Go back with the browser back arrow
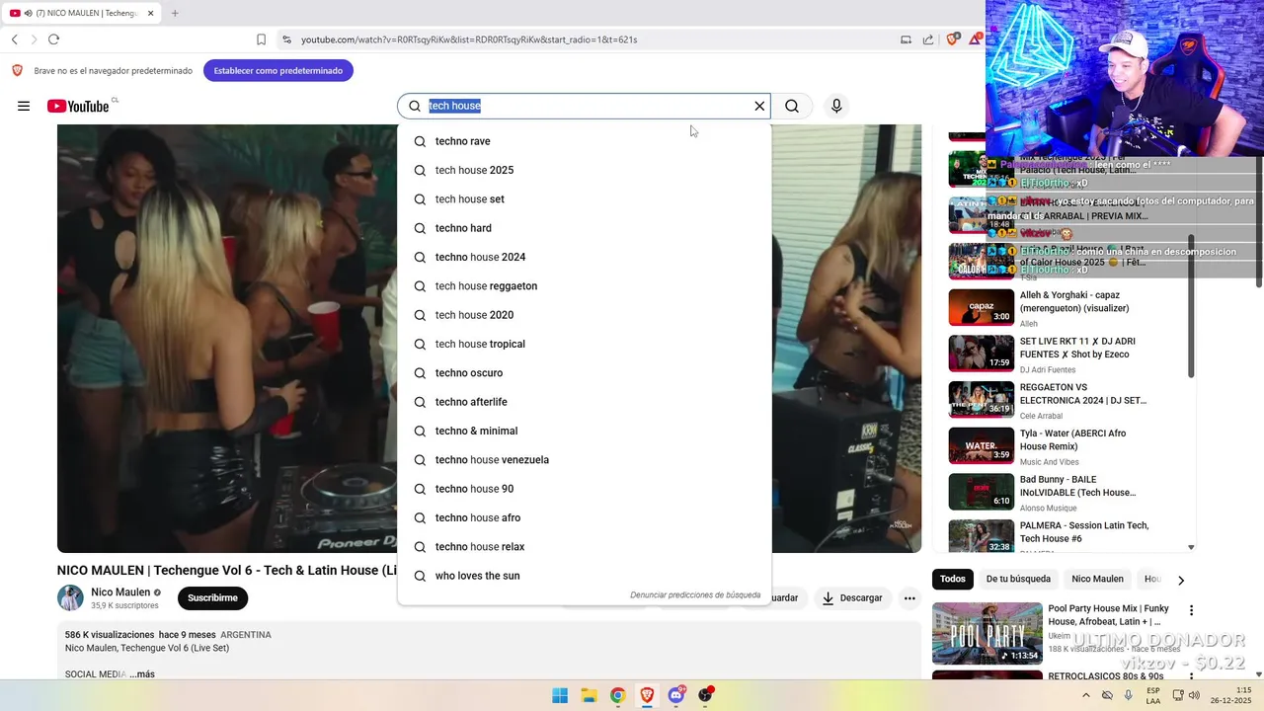The image size is (1264, 711). tap(14, 39)
